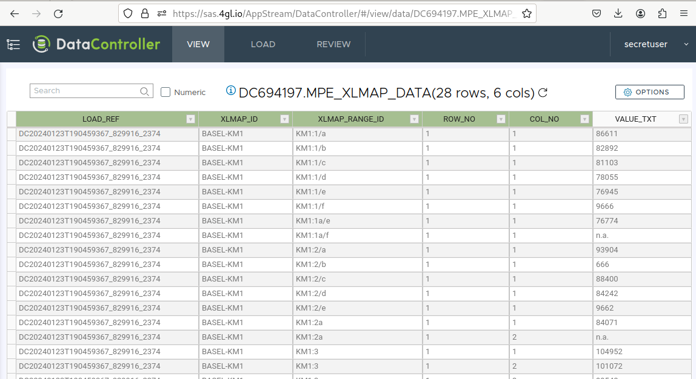Image resolution: width=696 pixels, height=379 pixels.
Task: Click the DataController logo icon
Action: point(41,44)
